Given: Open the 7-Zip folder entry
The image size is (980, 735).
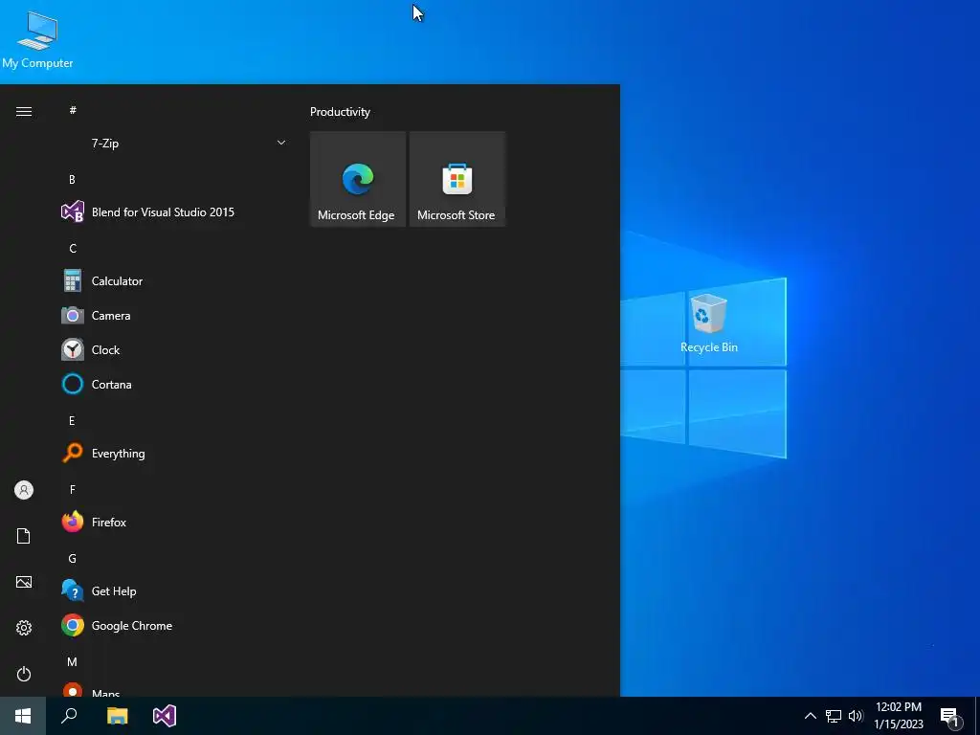Looking at the screenshot, I should [175, 144].
